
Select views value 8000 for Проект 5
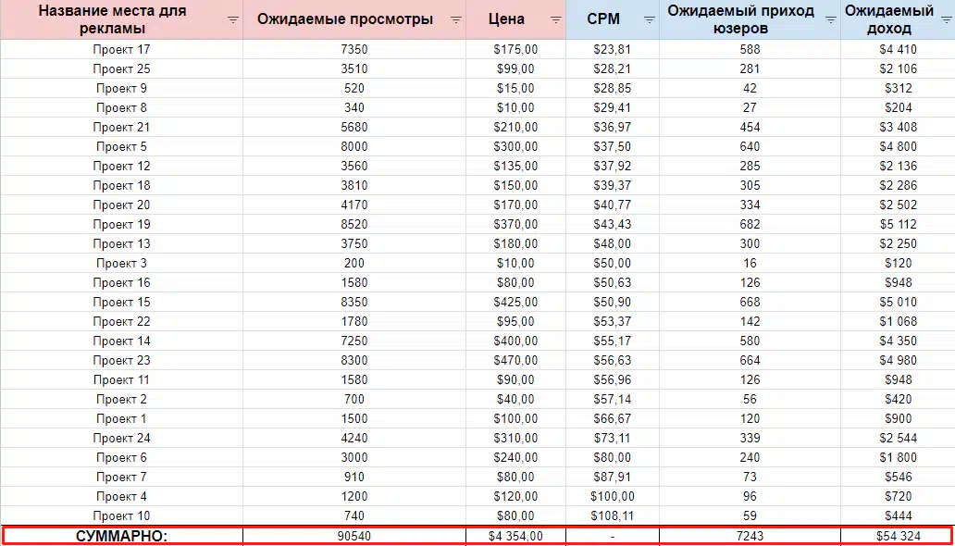coord(354,147)
